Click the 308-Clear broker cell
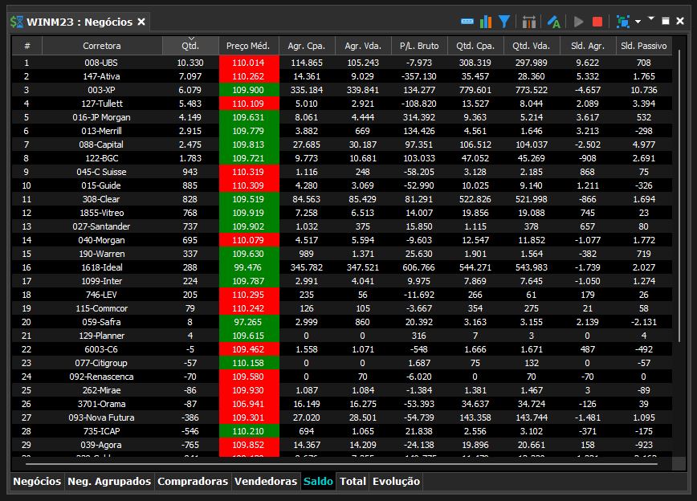697x501 pixels. click(x=102, y=199)
